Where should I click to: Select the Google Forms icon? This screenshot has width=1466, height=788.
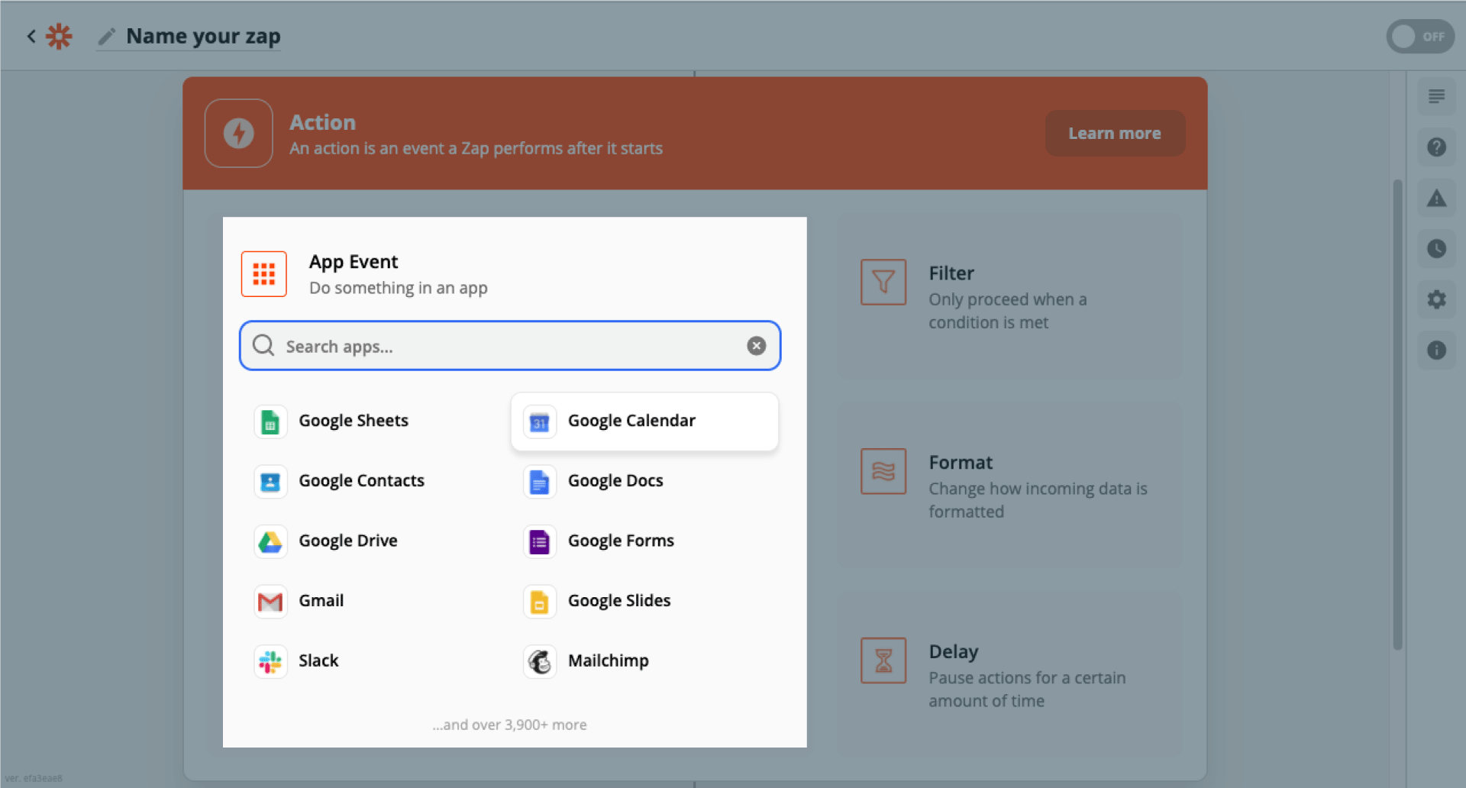point(540,541)
